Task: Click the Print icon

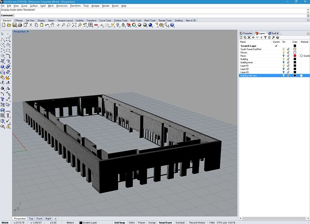Action: coord(20,25)
